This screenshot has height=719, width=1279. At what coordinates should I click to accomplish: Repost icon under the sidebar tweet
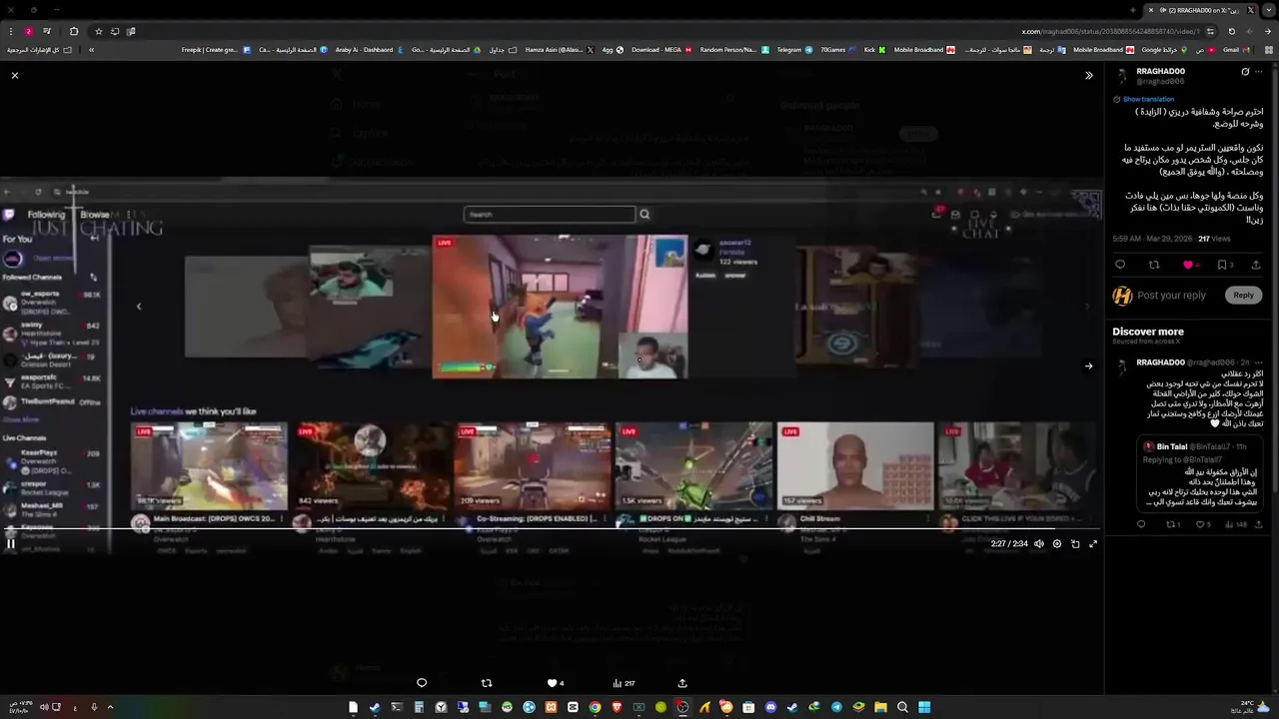coord(1154,265)
